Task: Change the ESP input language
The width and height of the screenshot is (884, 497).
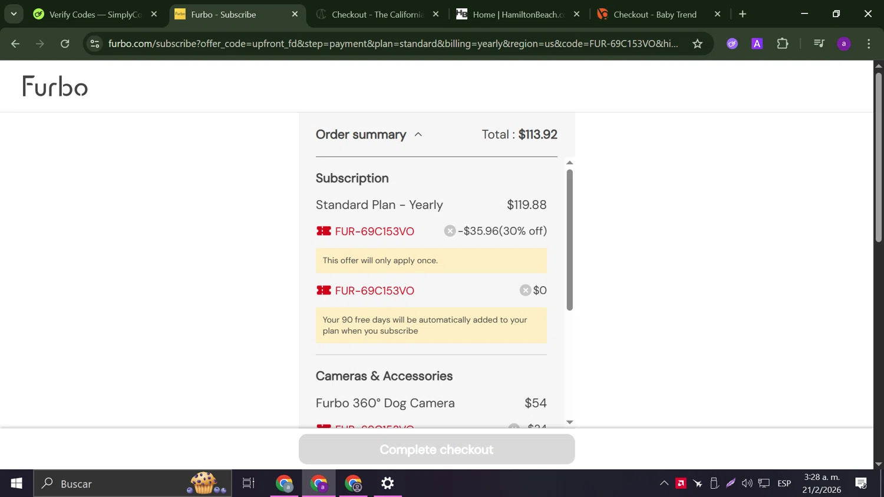Action: click(784, 483)
